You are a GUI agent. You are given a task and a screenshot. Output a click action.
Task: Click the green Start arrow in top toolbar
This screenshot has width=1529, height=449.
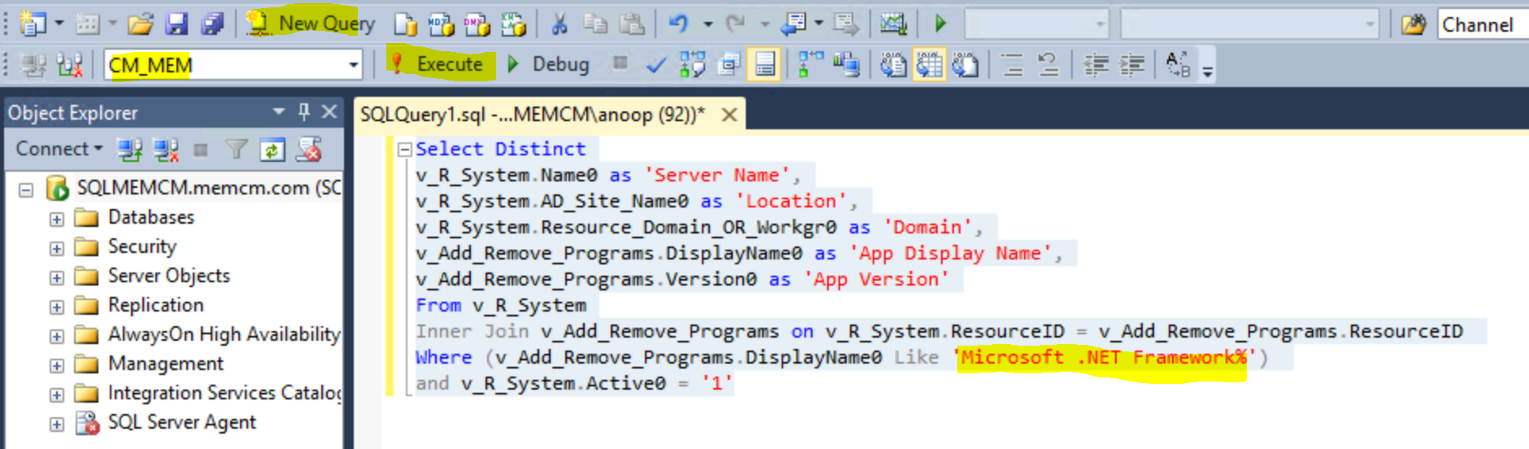point(941,24)
